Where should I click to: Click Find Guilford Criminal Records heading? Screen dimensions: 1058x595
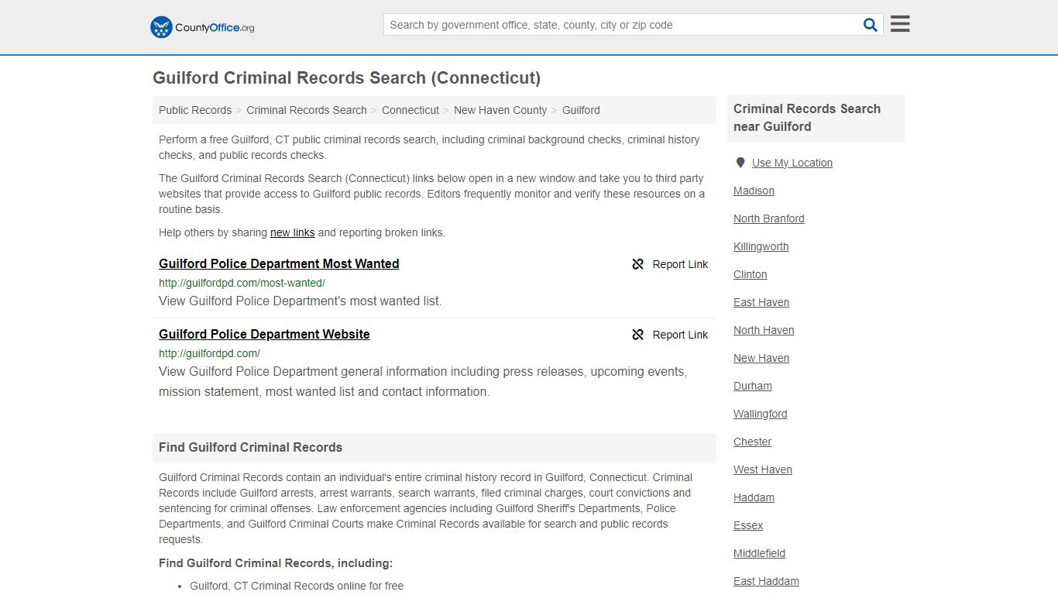[250, 447]
